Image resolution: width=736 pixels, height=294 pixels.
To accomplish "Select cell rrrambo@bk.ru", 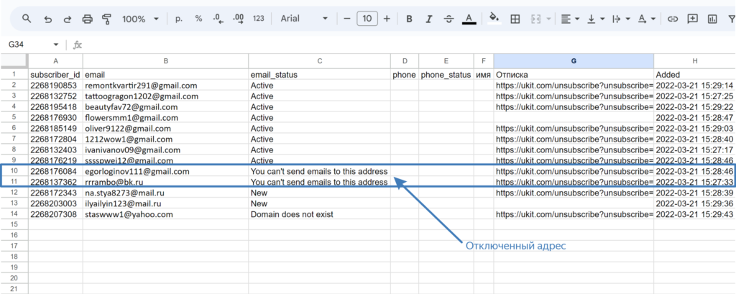I will coord(166,182).
